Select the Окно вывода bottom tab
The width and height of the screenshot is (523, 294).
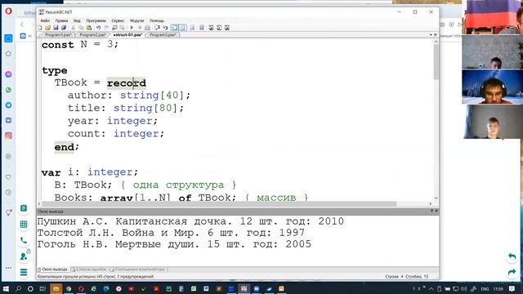tap(52, 269)
